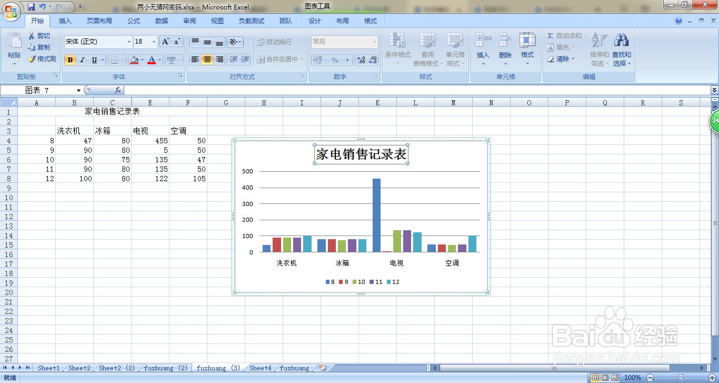Click zoom level 100% button
Screen dimensions: 719x383
632,377
